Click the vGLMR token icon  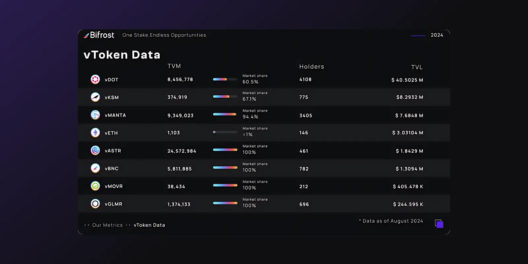[95, 204]
